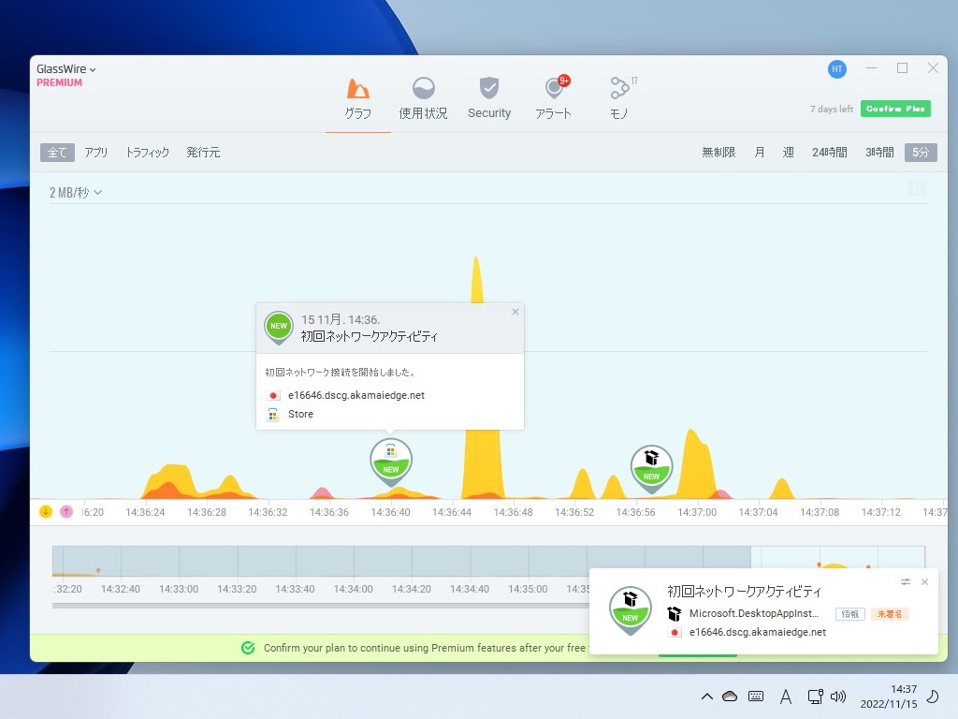Toggle the graph options icon at top right
Screen dimensions: 958x719
[x=916, y=188]
